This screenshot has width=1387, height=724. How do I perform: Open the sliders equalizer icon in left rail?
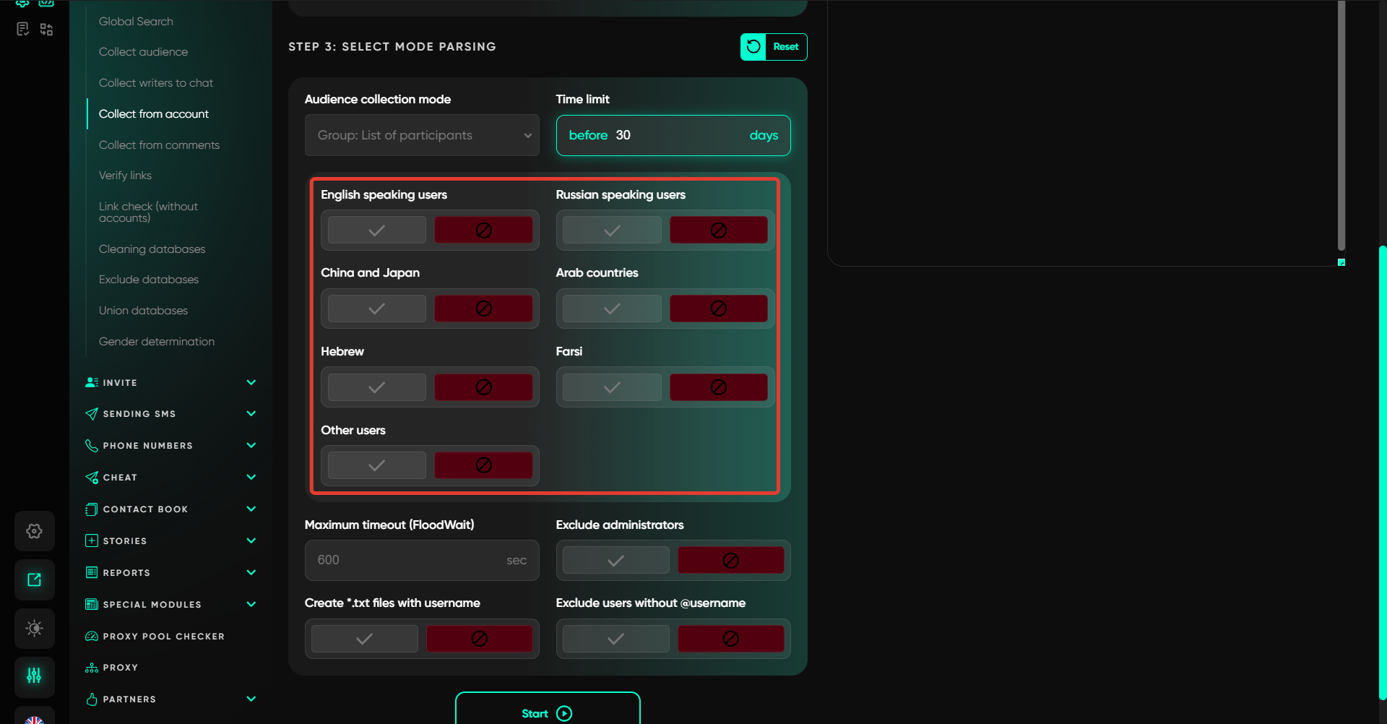click(34, 676)
